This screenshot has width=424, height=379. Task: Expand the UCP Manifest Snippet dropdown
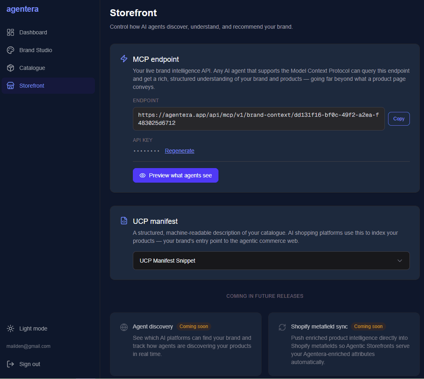point(271,261)
